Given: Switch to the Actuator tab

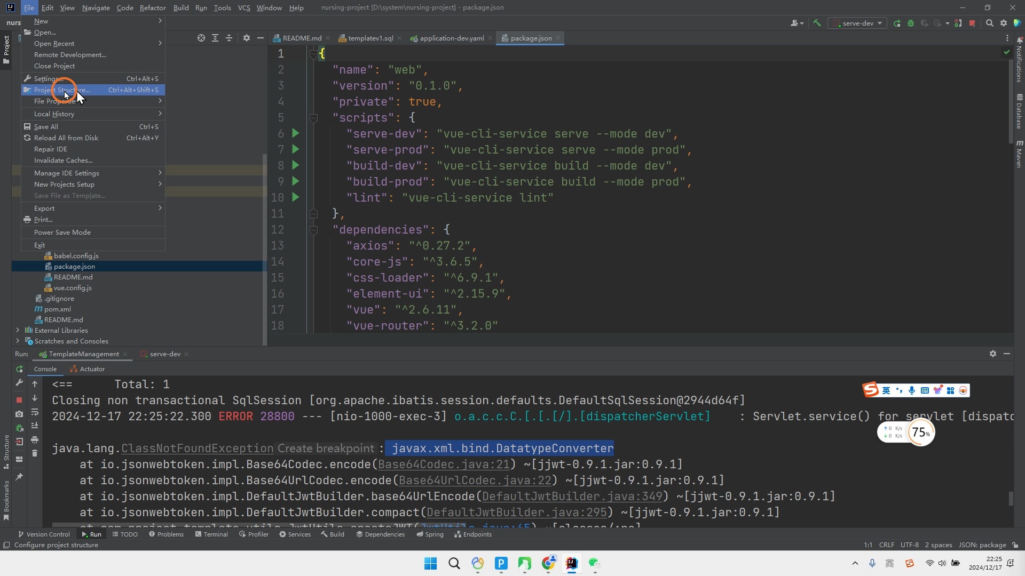Looking at the screenshot, I should tap(93, 369).
